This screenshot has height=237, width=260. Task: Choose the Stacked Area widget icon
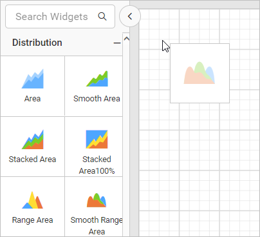click(33, 139)
